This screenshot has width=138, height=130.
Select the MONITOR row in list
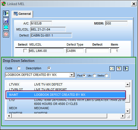(66, 113)
